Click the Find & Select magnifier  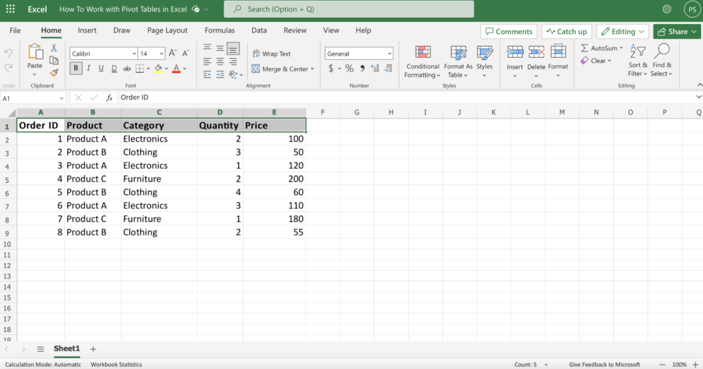pos(662,62)
